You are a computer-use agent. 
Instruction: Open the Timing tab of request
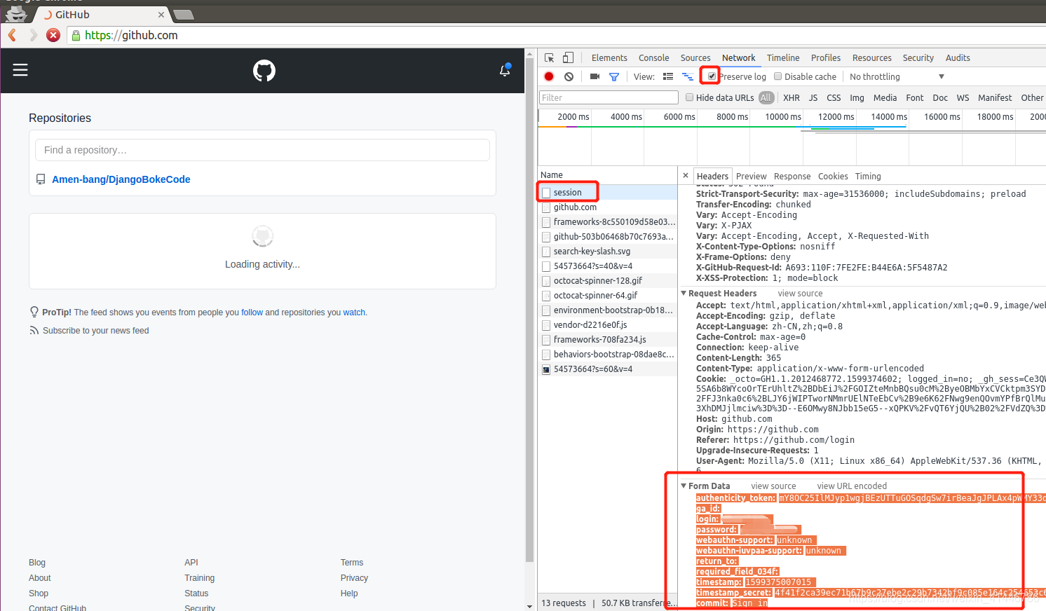pos(868,176)
